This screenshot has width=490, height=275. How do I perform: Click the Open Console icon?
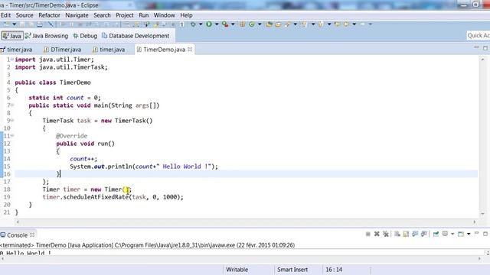coord(461,234)
